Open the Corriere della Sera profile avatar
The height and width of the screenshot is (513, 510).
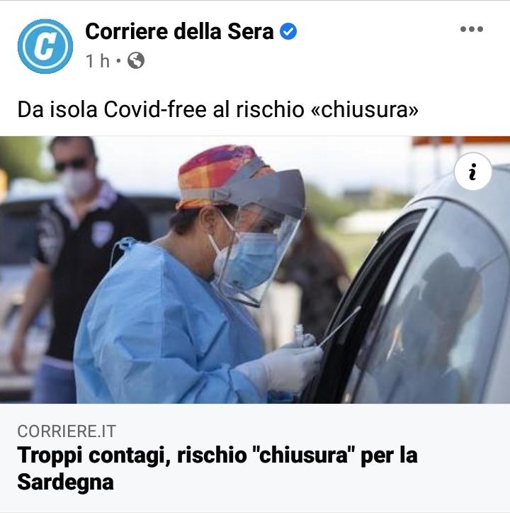pyautogui.click(x=45, y=46)
